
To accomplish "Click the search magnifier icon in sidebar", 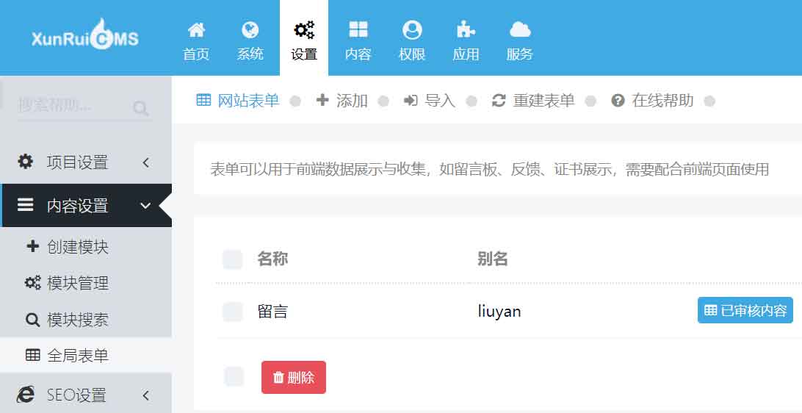I will click(140, 108).
